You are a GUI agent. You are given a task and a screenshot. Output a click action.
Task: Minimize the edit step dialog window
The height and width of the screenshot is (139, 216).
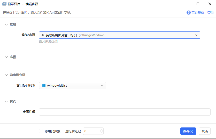coord(186,4)
